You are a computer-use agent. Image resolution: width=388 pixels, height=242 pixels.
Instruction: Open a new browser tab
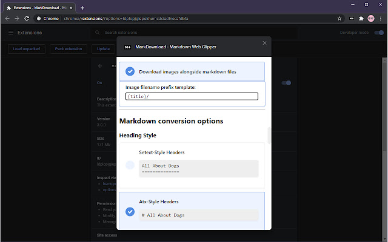tap(82, 7)
